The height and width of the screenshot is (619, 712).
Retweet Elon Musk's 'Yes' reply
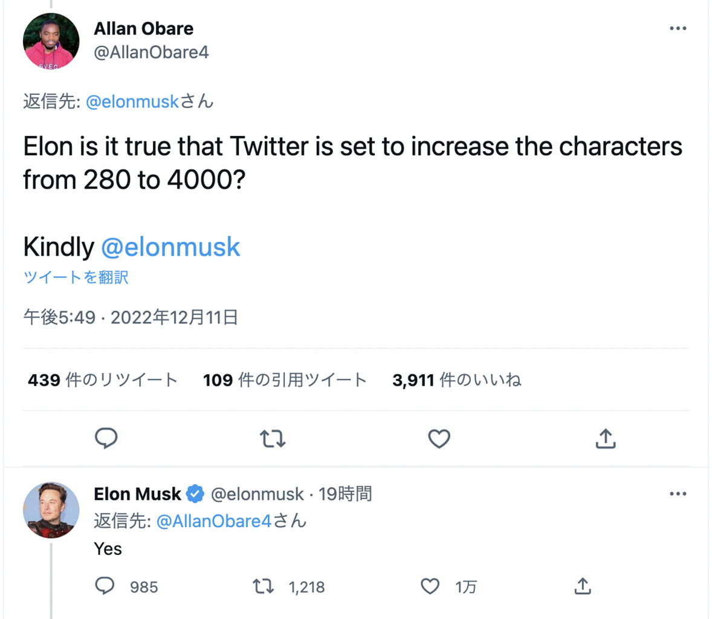point(263,586)
